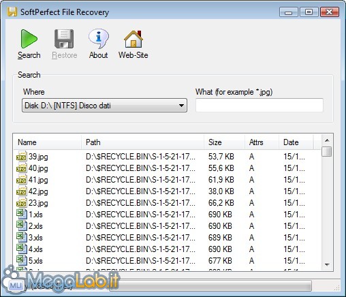
Task: Select the 1.xls spreadsheet icon
Action: click(x=22, y=215)
